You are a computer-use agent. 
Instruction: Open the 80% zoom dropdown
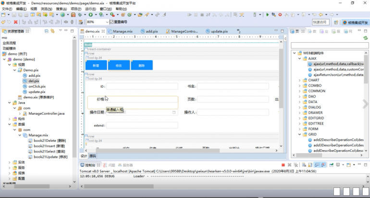[105, 22]
